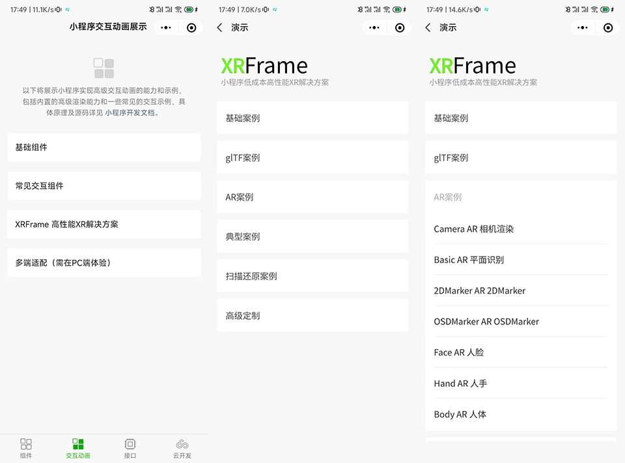Screen dimensions: 625x463
Task: Open the three-dot menu on the middle screen
Action: click(374, 27)
